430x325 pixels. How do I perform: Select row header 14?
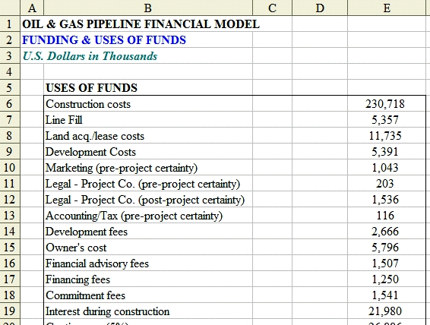tap(10, 231)
